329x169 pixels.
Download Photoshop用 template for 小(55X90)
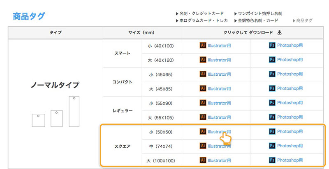290,103
